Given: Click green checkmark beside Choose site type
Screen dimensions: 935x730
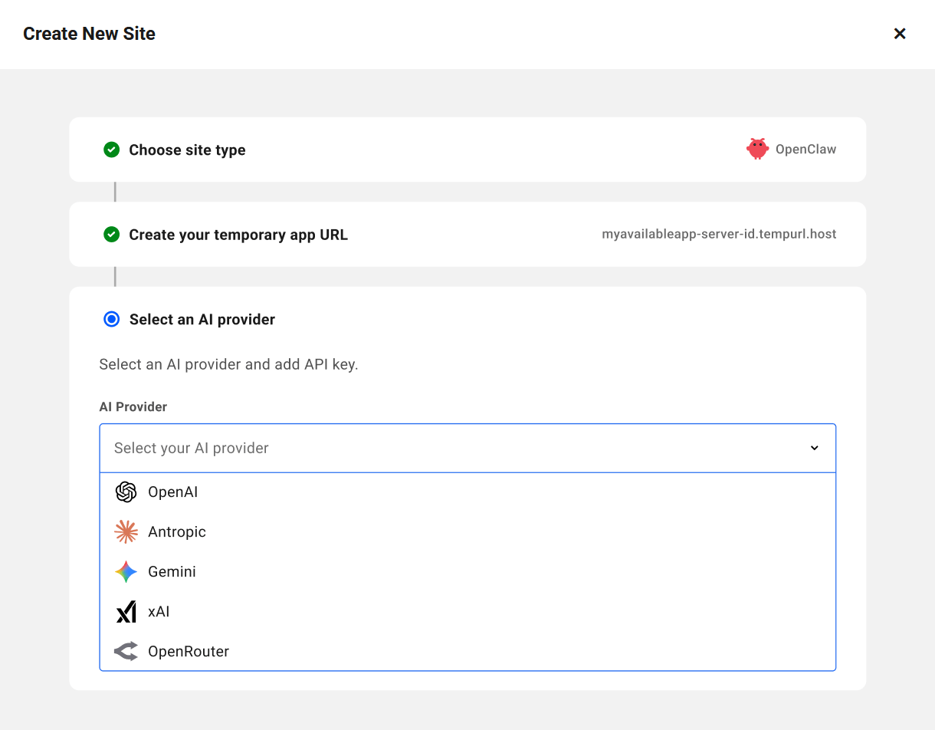Looking at the screenshot, I should (112, 150).
